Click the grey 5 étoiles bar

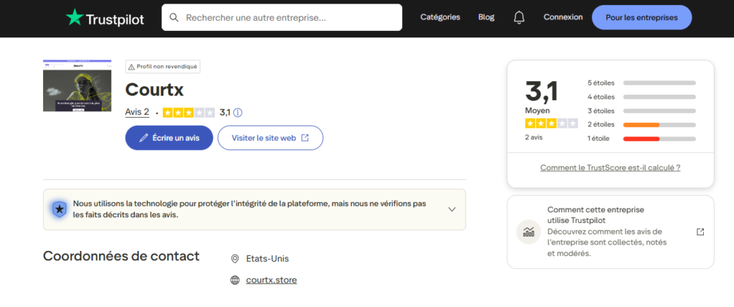[659, 83]
